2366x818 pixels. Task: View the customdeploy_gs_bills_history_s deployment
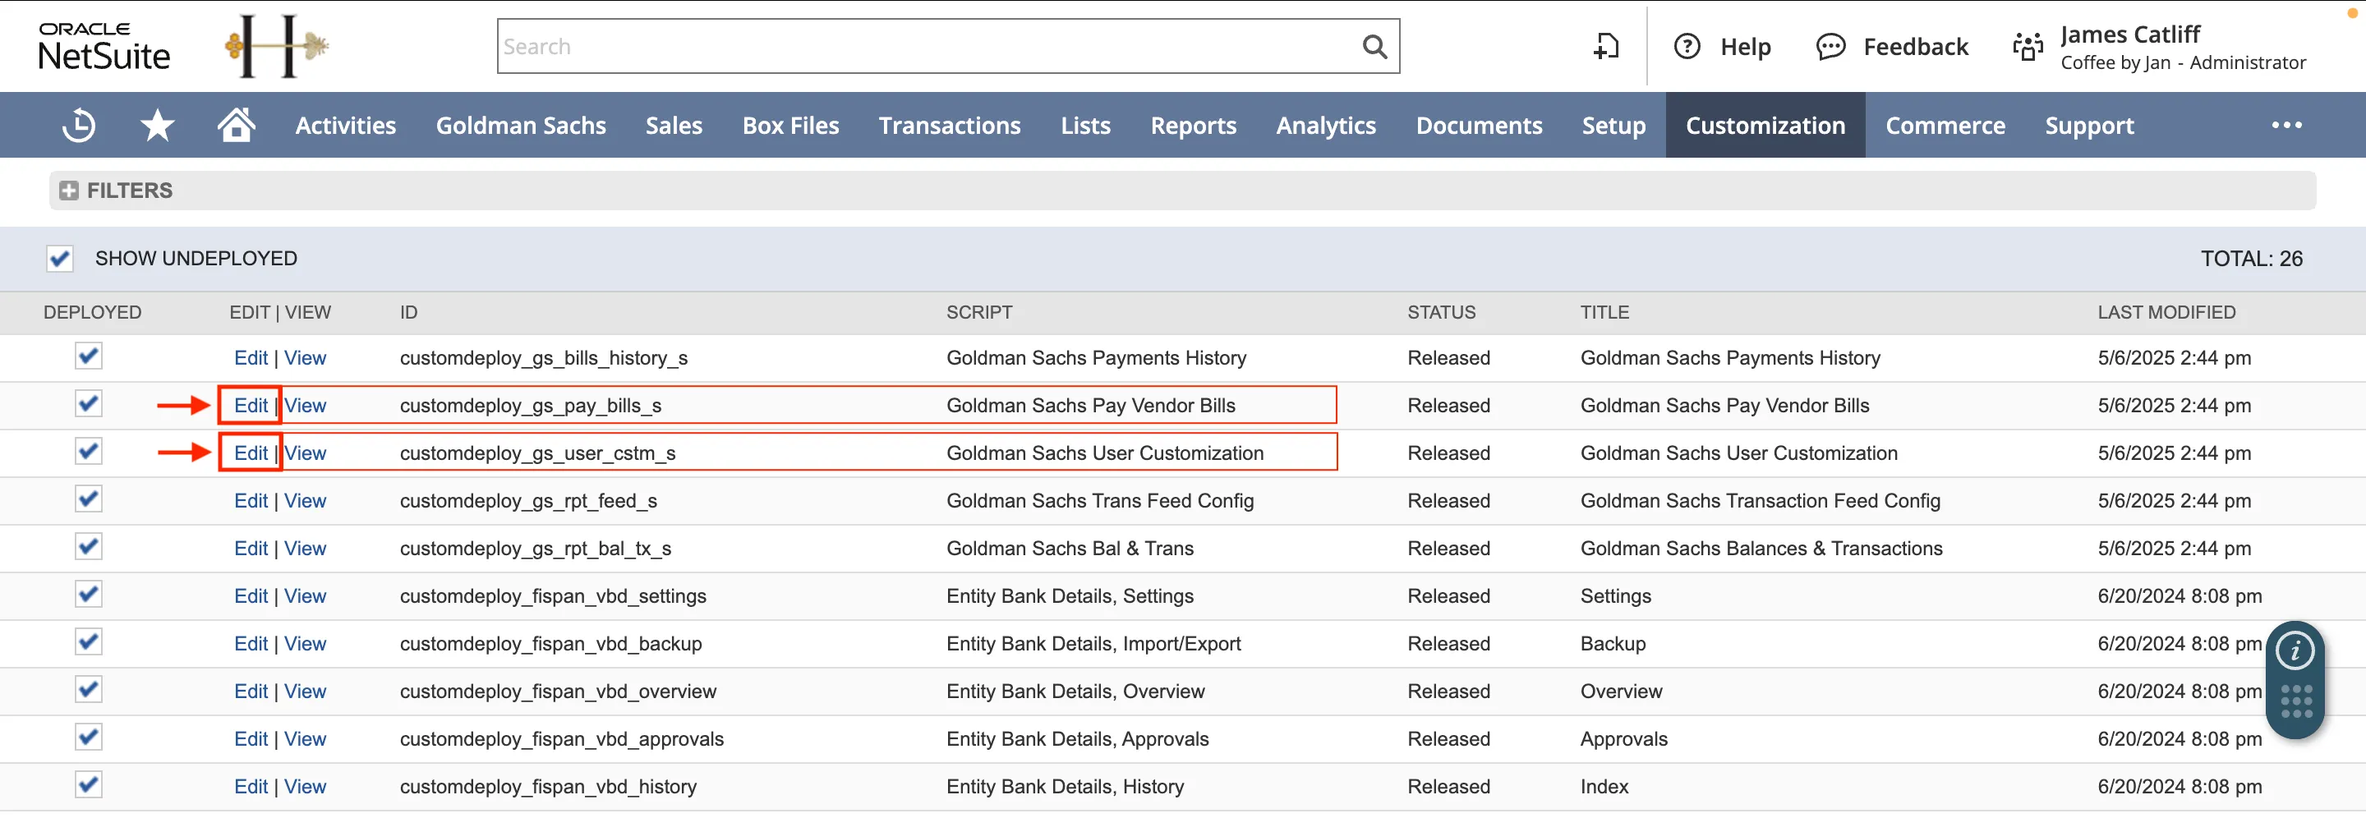click(x=305, y=358)
